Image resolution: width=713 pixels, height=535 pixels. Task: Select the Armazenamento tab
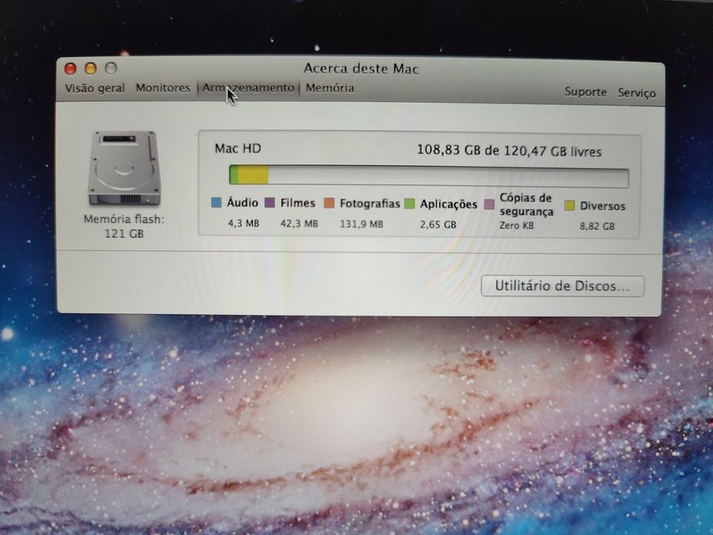click(248, 87)
